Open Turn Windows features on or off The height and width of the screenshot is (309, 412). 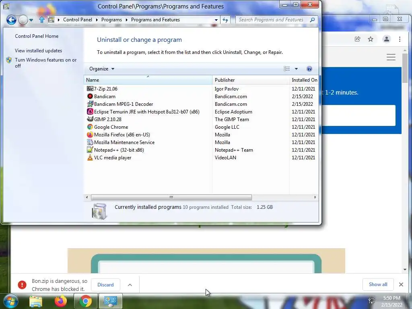tap(45, 63)
